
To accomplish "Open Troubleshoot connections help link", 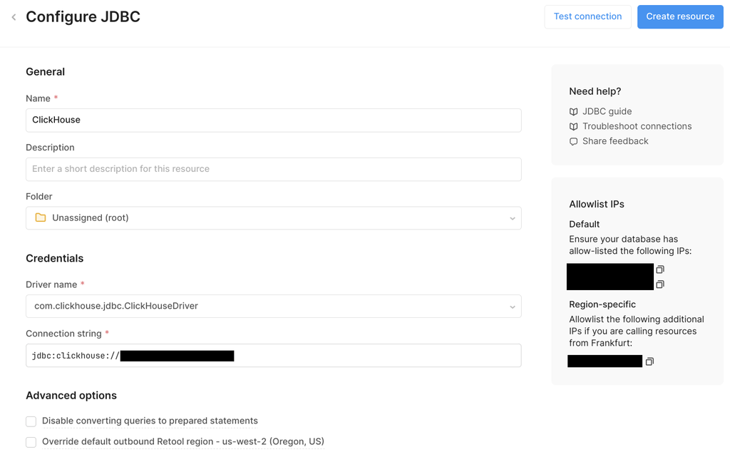I will pos(637,127).
